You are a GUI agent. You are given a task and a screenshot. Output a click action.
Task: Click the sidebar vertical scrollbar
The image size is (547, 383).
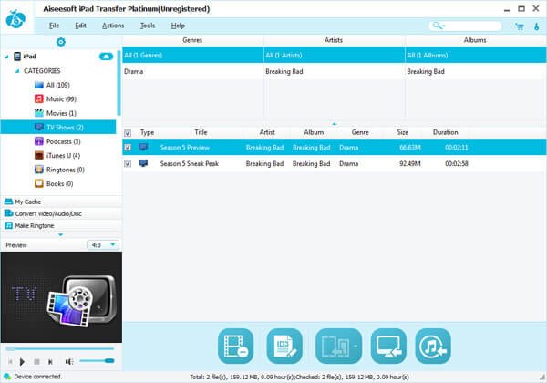pos(119,83)
